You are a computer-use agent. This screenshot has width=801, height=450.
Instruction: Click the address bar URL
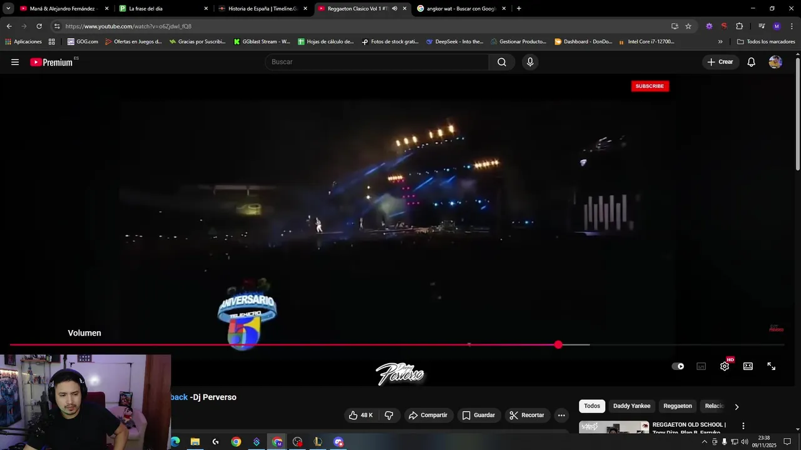coord(128,26)
